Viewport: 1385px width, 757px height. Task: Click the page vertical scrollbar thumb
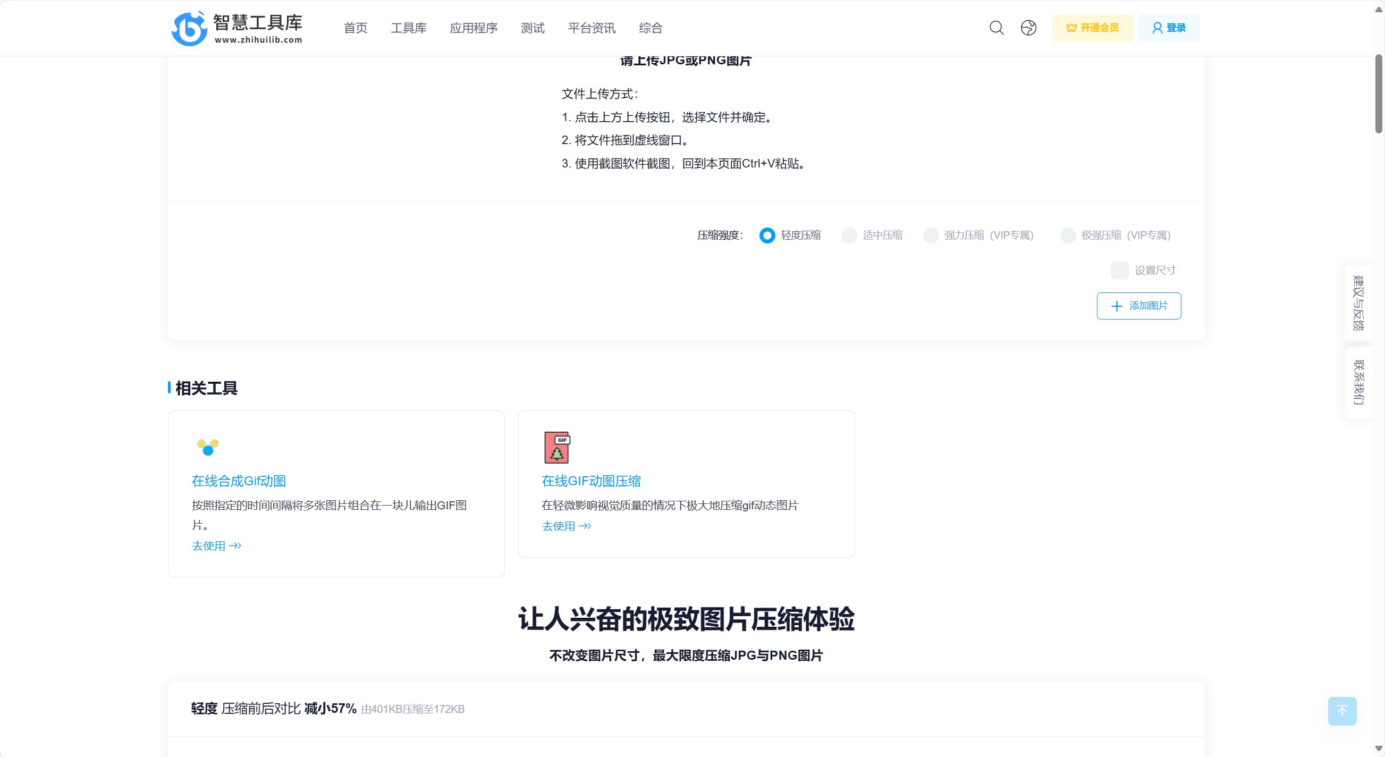coord(1379,94)
